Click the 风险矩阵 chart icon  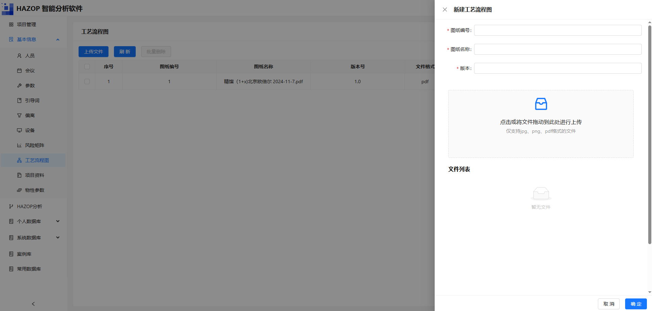19,145
